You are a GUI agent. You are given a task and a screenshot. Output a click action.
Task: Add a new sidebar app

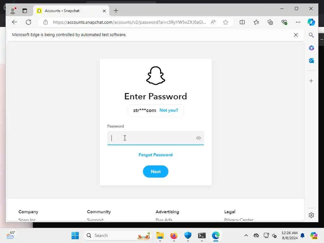click(311, 81)
